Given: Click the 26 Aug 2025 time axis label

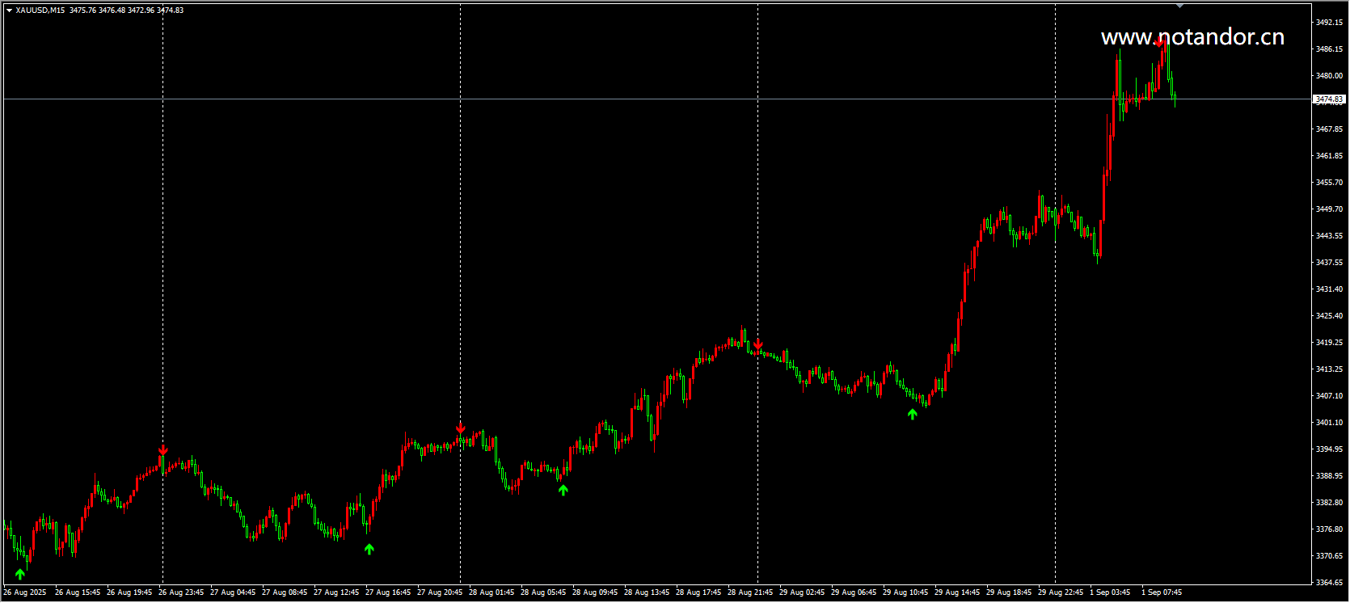Looking at the screenshot, I should point(25,592).
